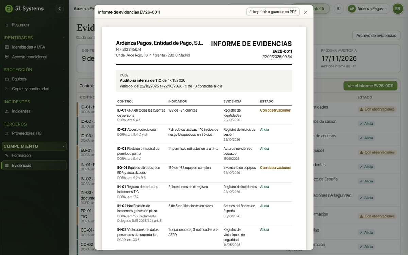The height and width of the screenshot is (255, 408).
Task: Click '160 de 165 equipos cumplen' indicator
Action: tap(190, 168)
